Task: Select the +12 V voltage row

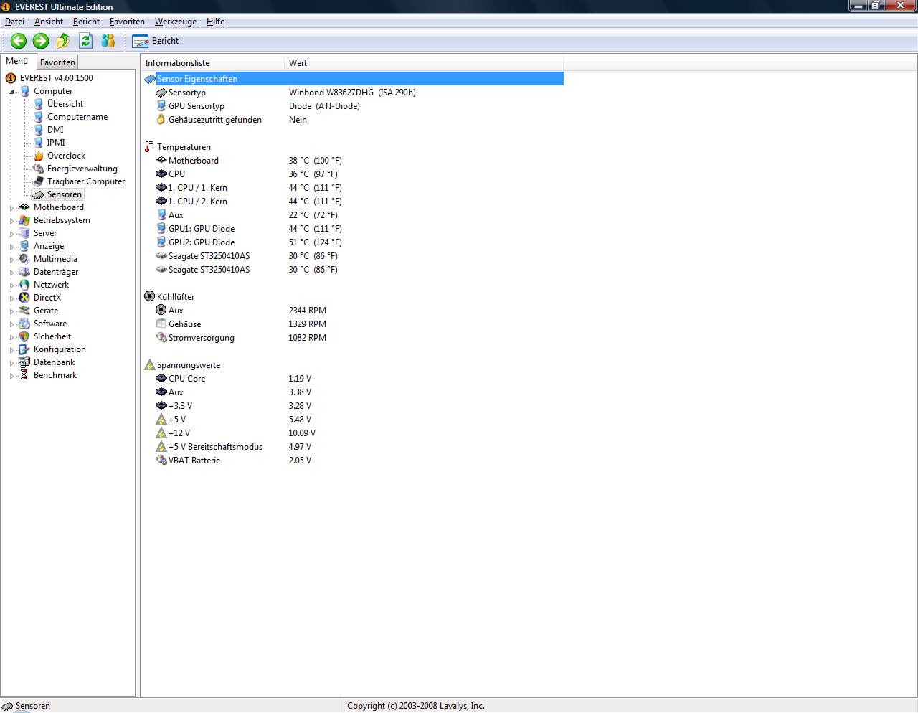Action: click(354, 433)
